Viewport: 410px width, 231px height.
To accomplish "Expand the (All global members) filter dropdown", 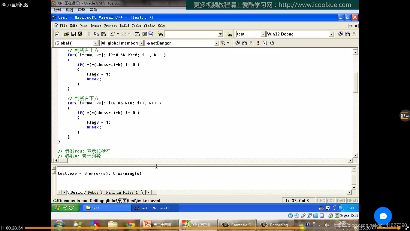I will 141,43.
